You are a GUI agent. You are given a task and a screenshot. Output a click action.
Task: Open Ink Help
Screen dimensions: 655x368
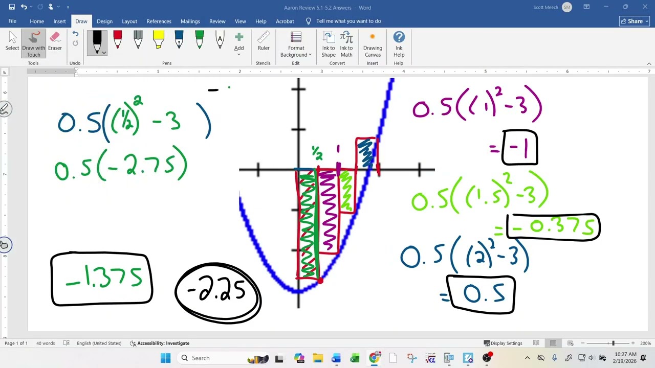click(399, 44)
